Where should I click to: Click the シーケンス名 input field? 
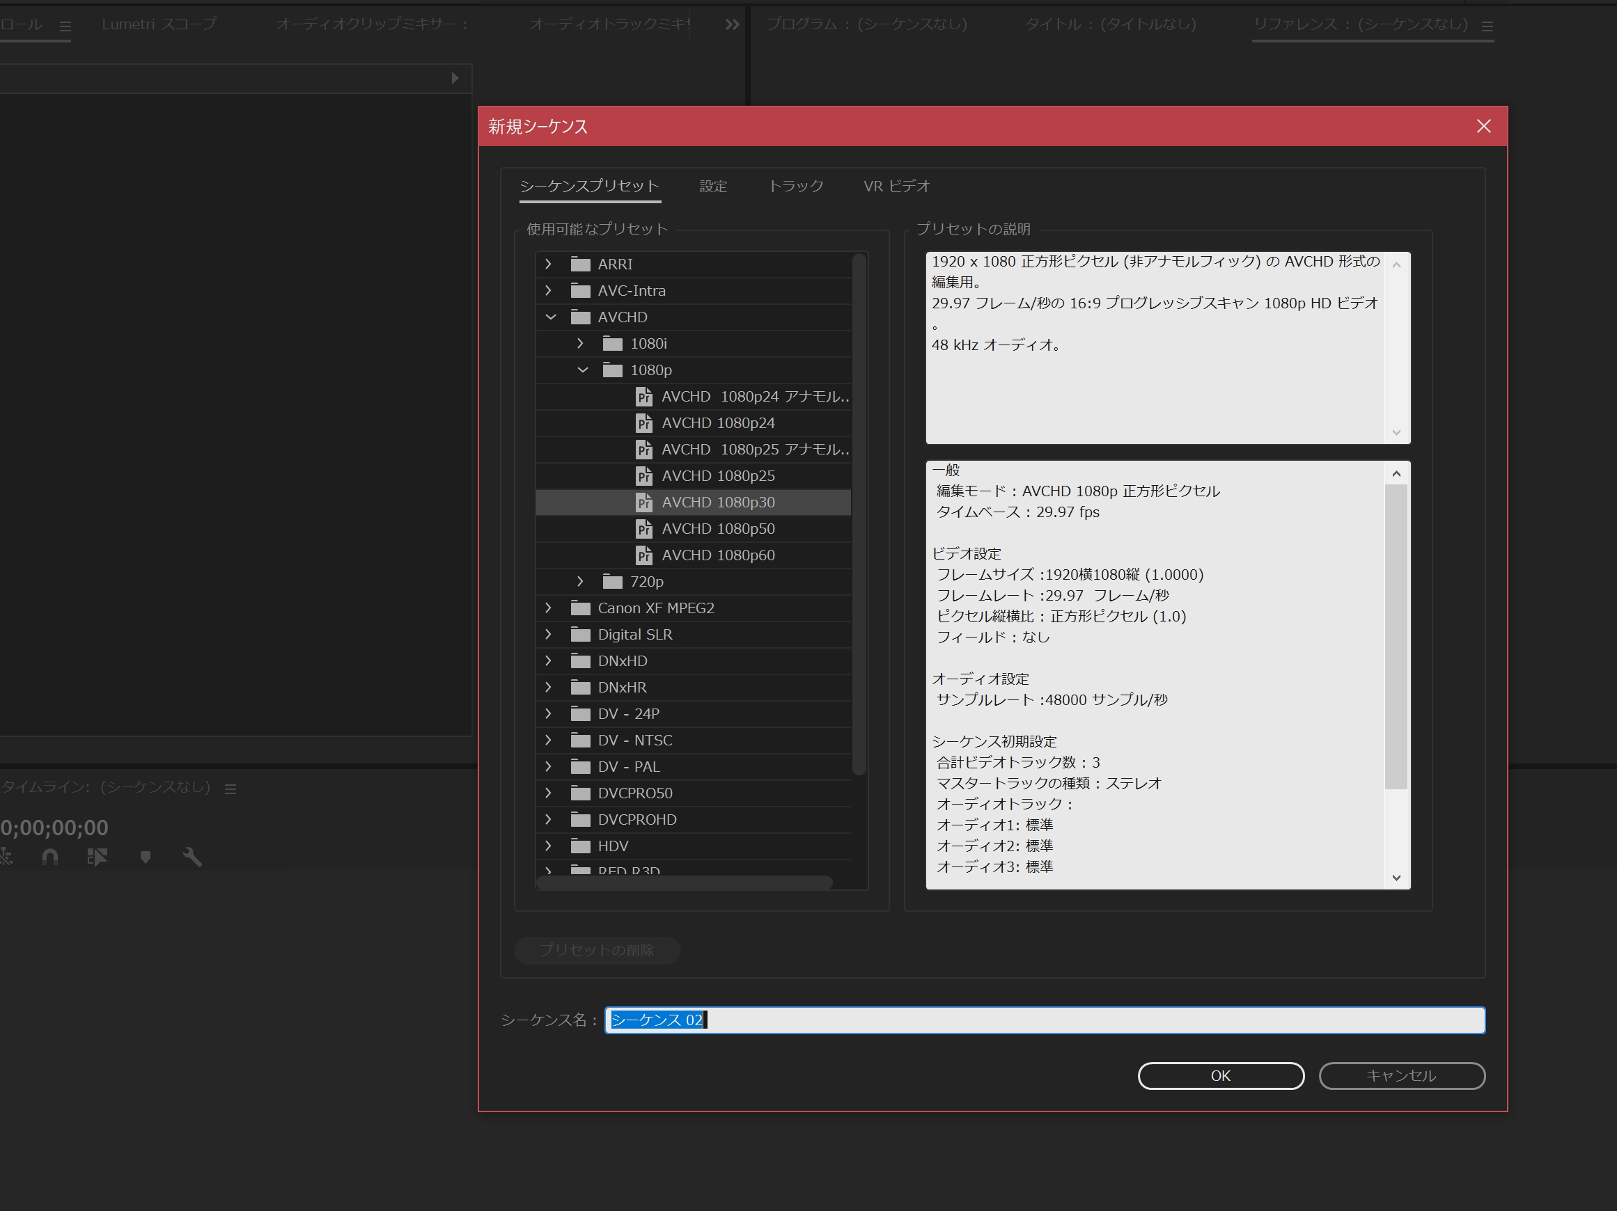[1045, 1020]
